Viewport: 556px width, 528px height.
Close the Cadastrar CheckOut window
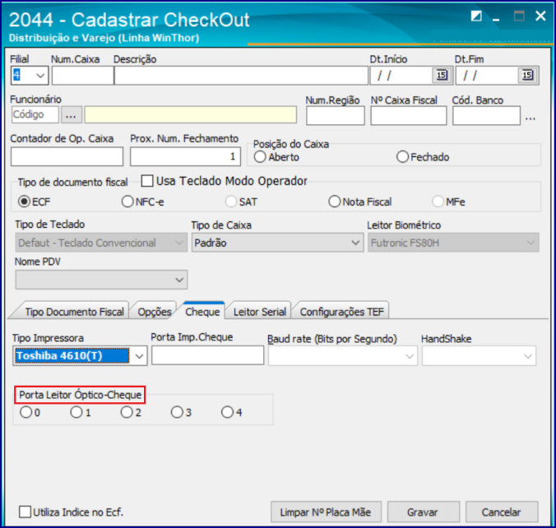click(x=540, y=16)
